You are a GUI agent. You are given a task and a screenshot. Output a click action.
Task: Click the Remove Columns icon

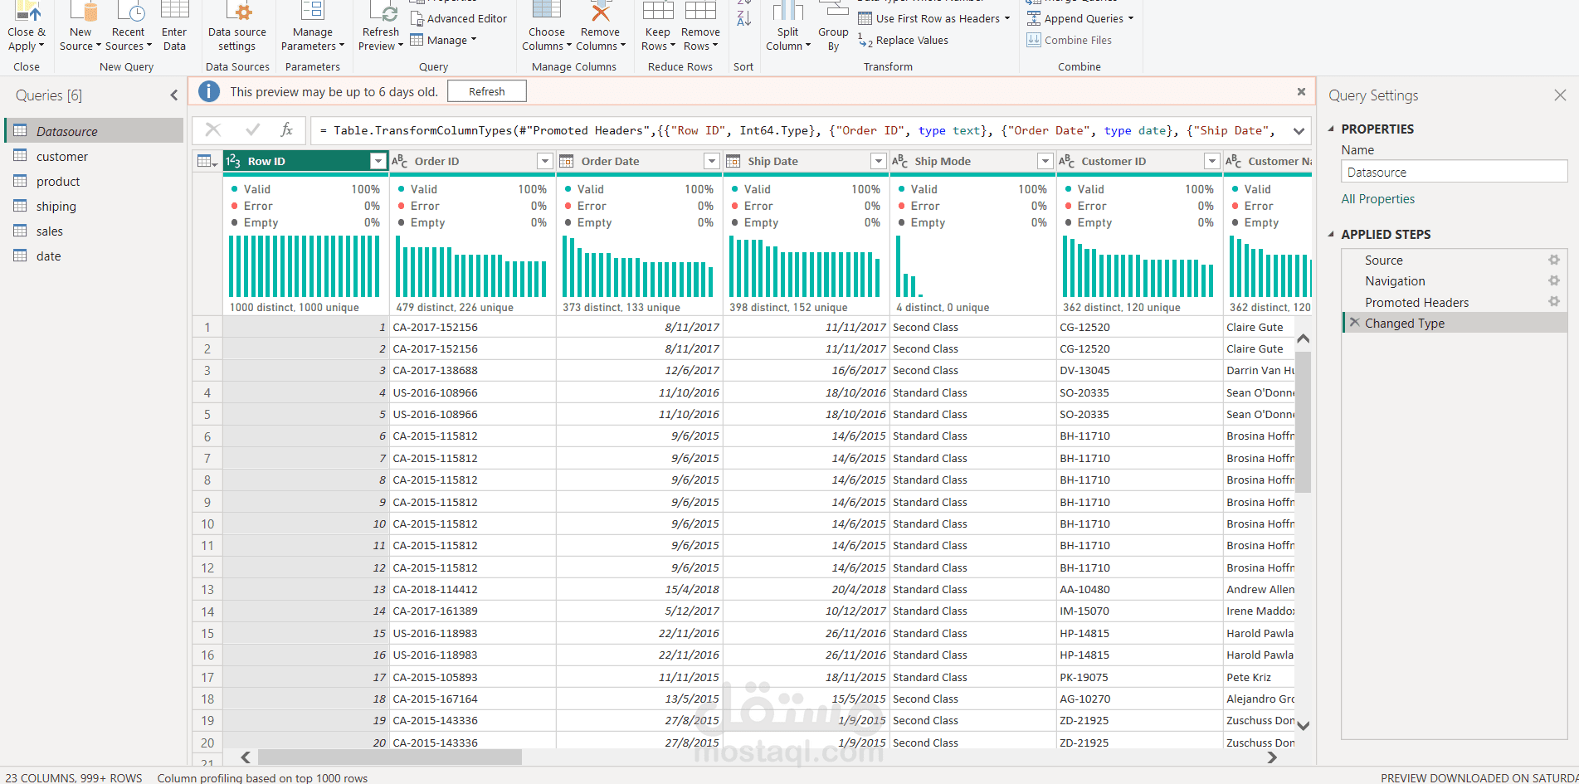click(600, 12)
